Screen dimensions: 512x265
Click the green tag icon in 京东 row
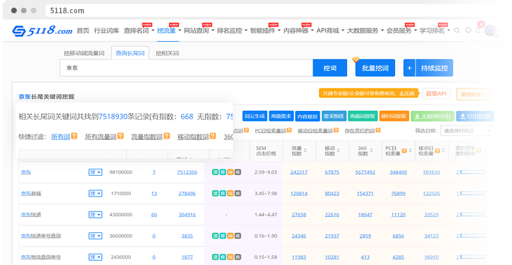(215, 172)
